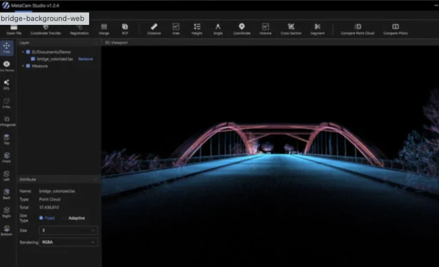Switch to First Person eye view
The image size is (439, 267).
[6, 66]
